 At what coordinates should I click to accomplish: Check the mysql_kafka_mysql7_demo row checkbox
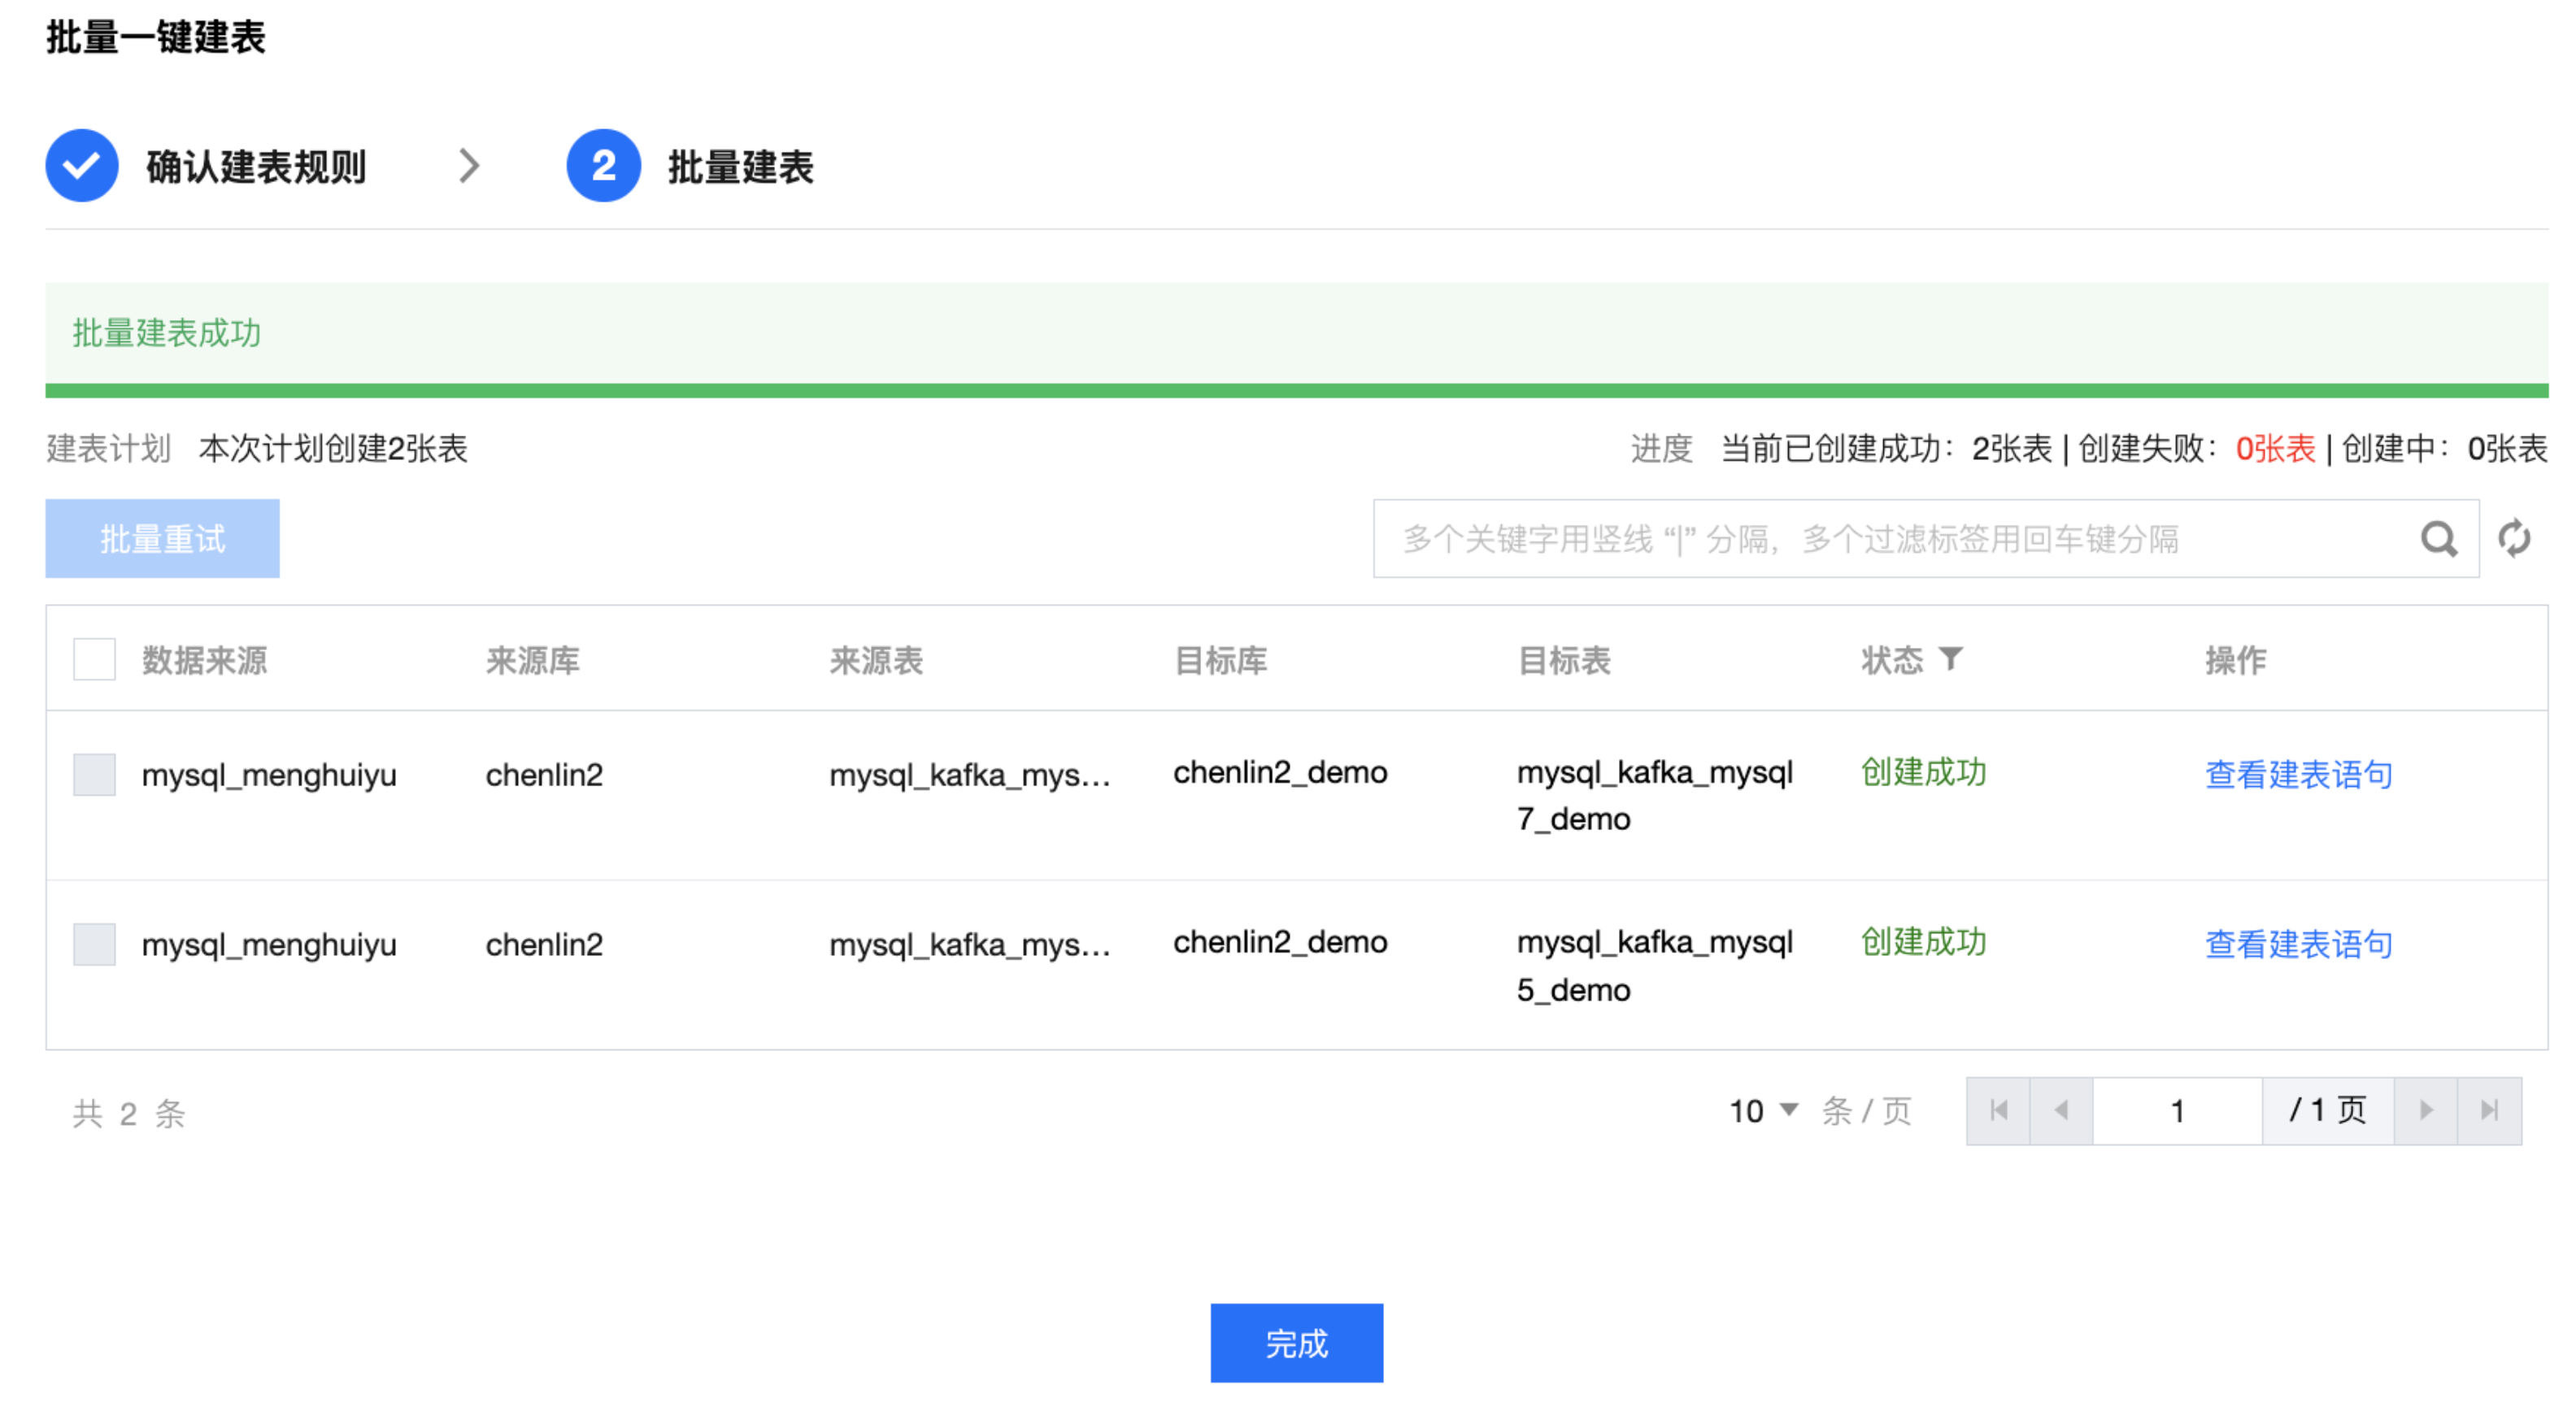(94, 775)
